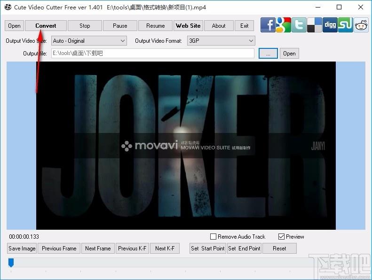Browse output folder with the ... button
The image size is (372, 280).
tap(268, 54)
